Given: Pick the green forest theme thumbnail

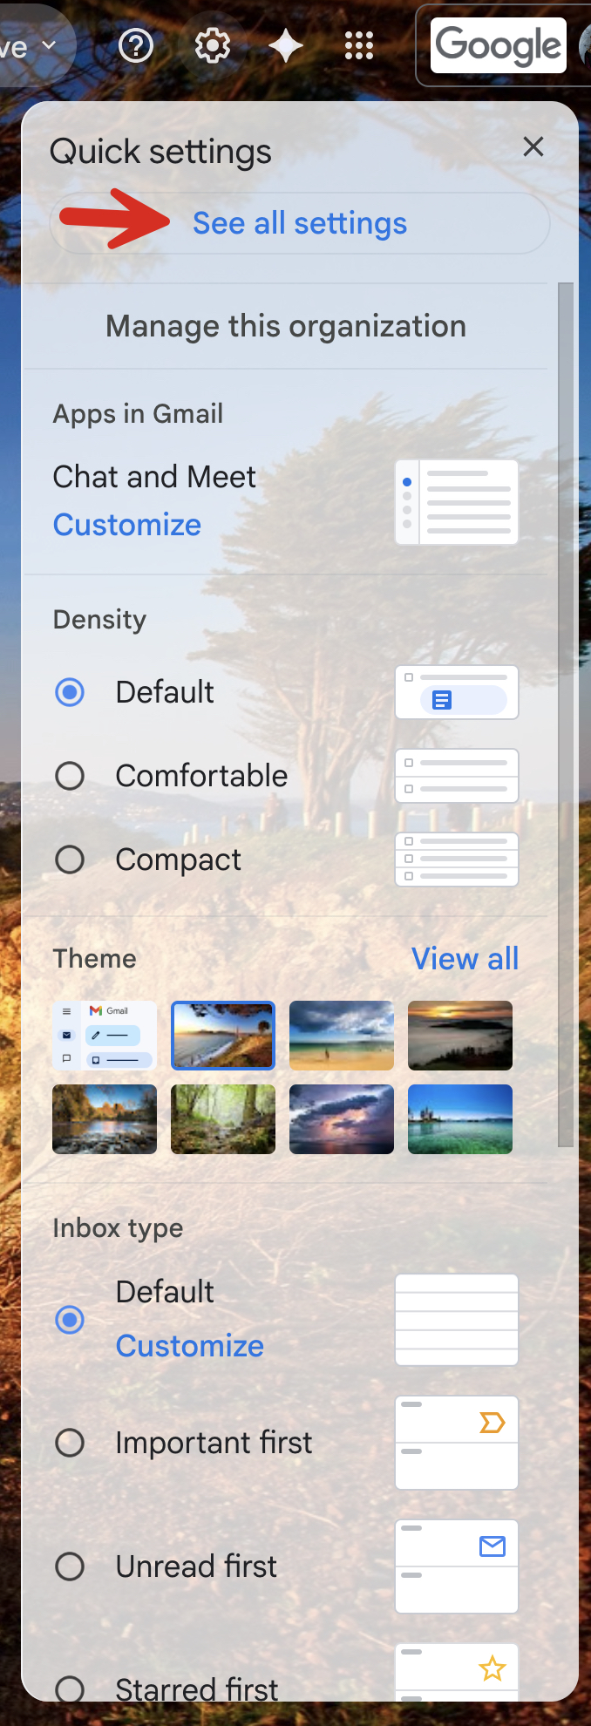Looking at the screenshot, I should coord(223,1119).
